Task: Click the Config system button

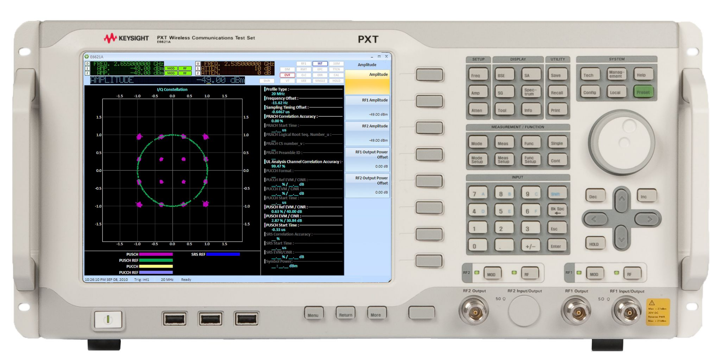Action: click(590, 92)
